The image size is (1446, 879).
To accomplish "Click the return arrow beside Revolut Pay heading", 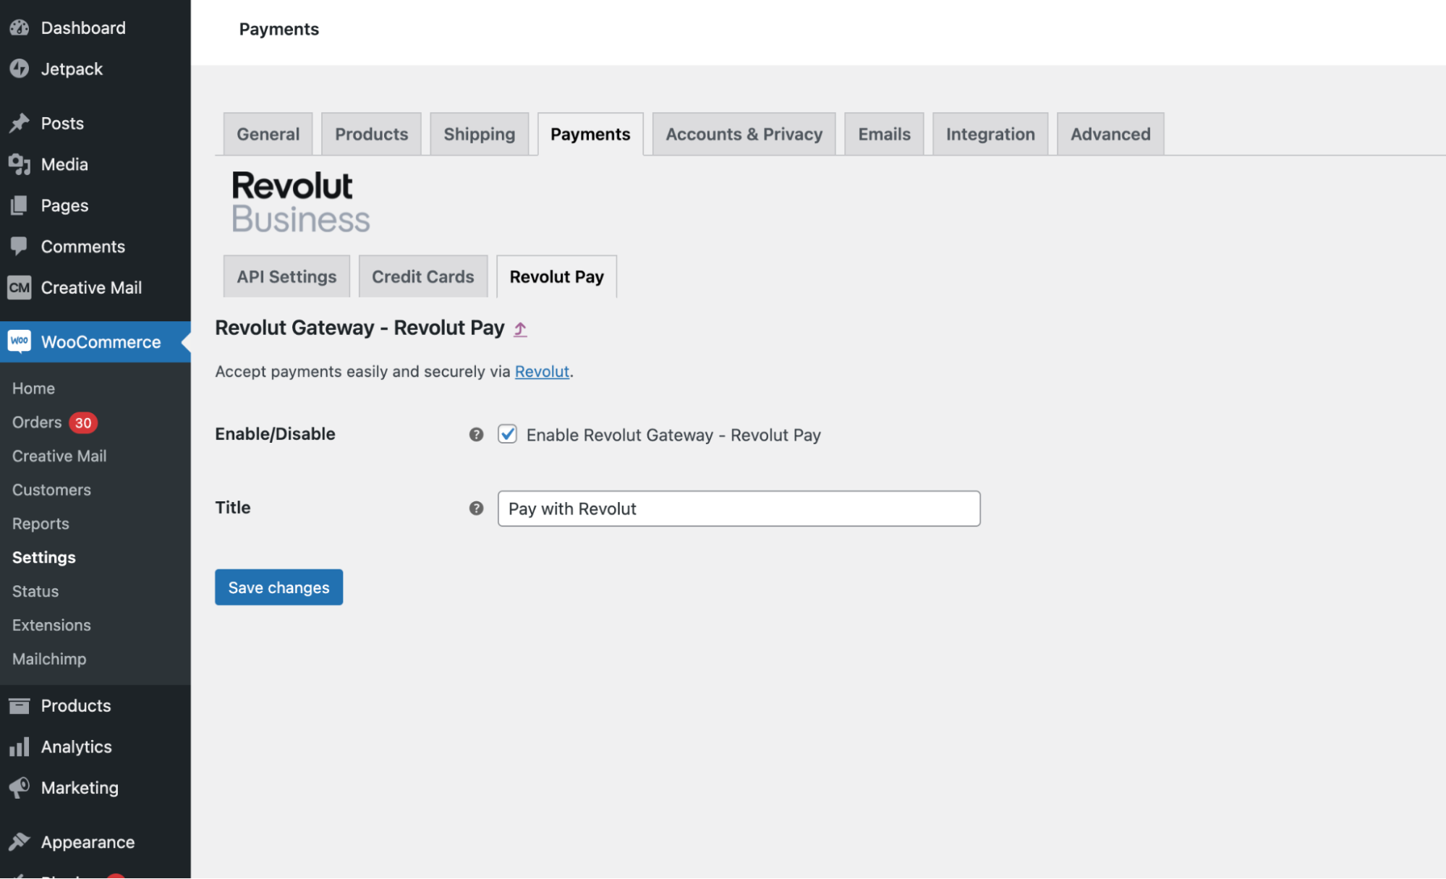I will [520, 329].
